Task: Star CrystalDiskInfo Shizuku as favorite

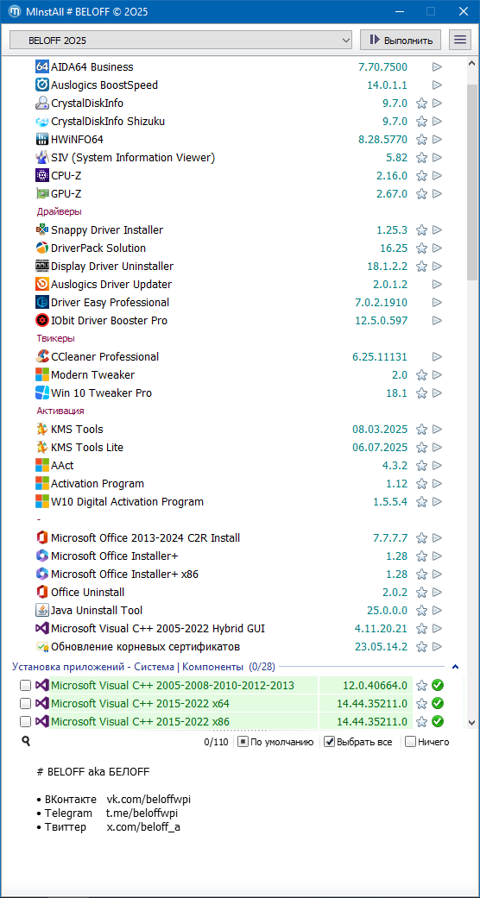Action: pos(421,122)
